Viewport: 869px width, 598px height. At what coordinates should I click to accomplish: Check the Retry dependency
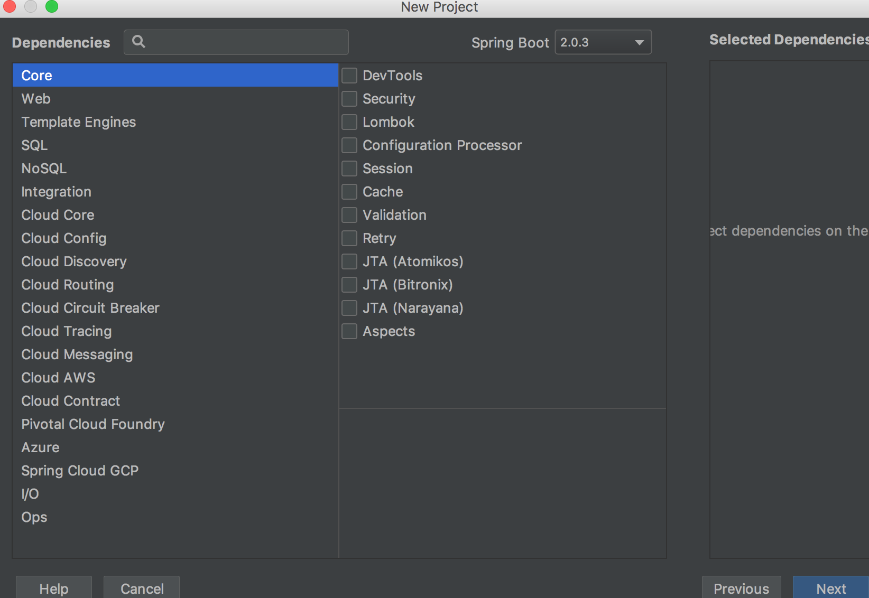click(x=349, y=238)
